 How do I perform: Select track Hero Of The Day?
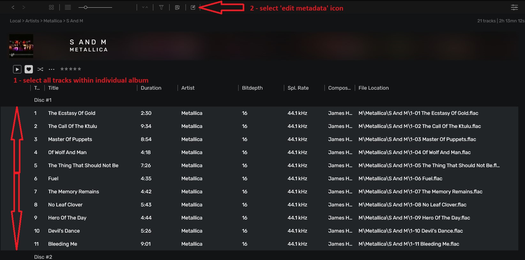tap(259, 218)
